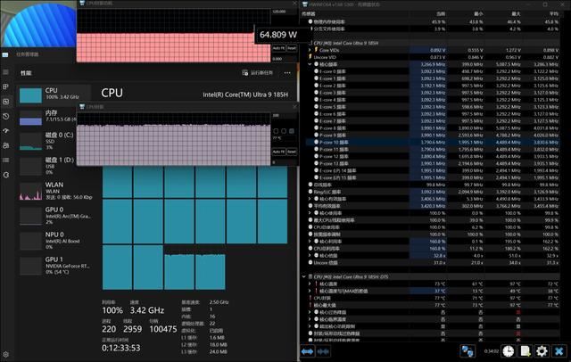Select P-core 8 clock sensor row
Viewport: 571px width, 362px height.
pyautogui.click(x=433, y=128)
